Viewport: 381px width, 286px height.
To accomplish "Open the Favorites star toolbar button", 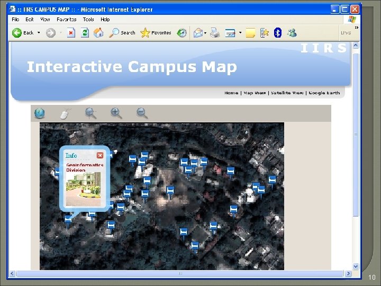I will click(156, 33).
